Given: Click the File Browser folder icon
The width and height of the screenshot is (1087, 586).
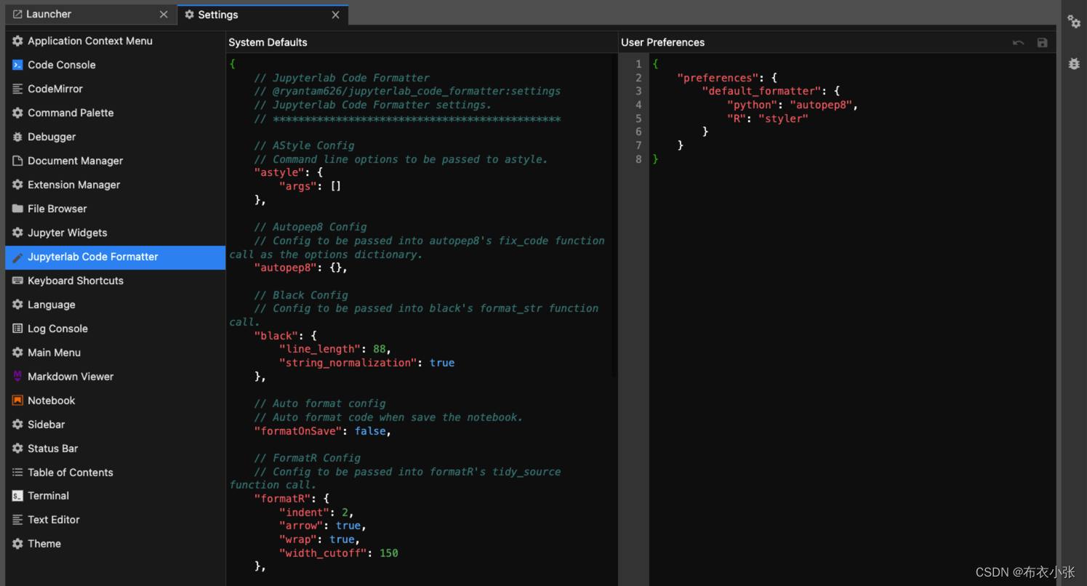Looking at the screenshot, I should [x=17, y=209].
